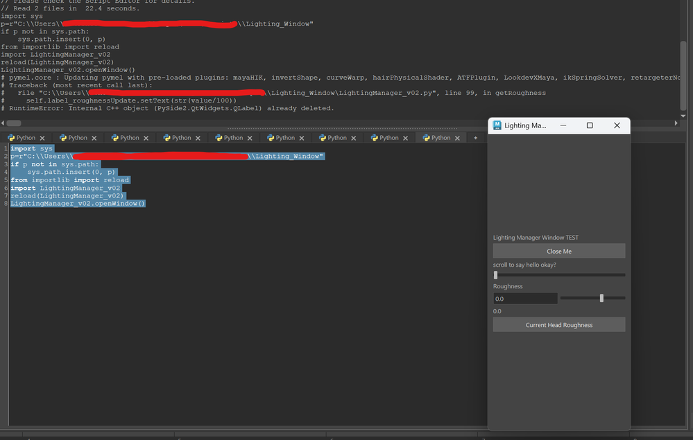Click the 'self.label_roughnessUpdate.setText' traceback line
This screenshot has height=440, width=693.
[131, 100]
